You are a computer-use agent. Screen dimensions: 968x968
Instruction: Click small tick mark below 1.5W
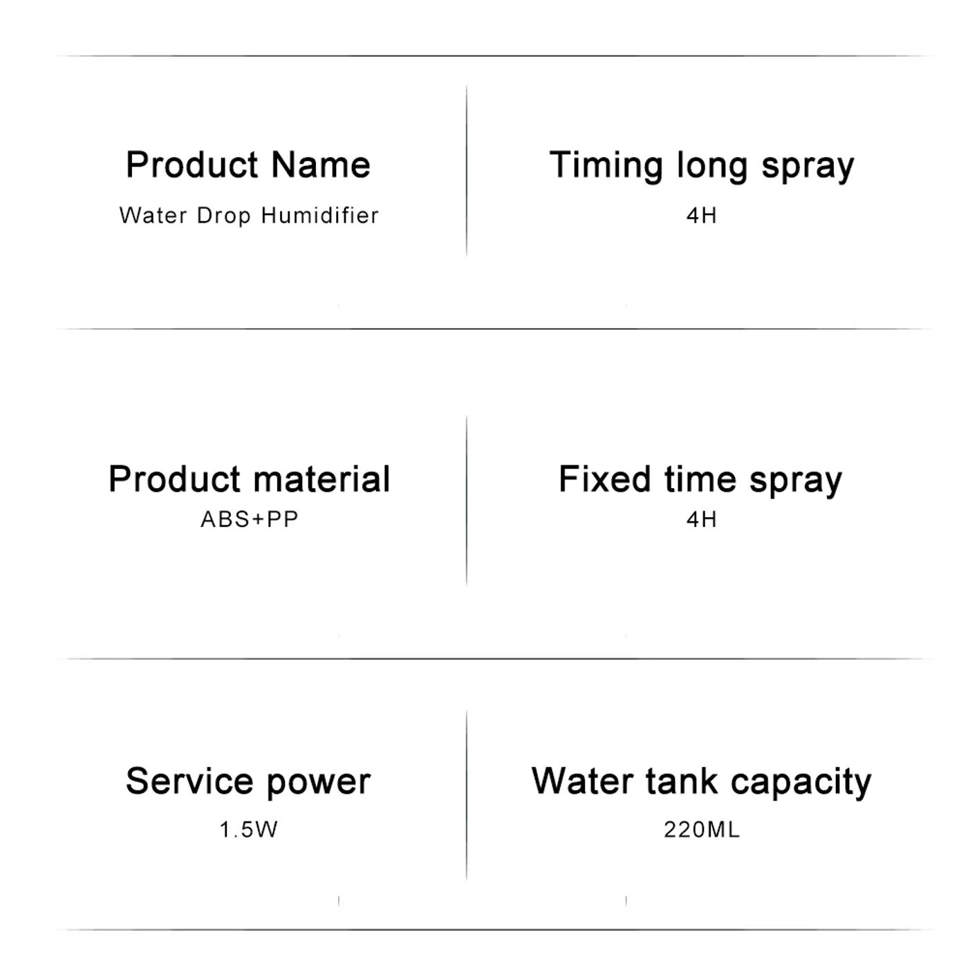tap(339, 900)
